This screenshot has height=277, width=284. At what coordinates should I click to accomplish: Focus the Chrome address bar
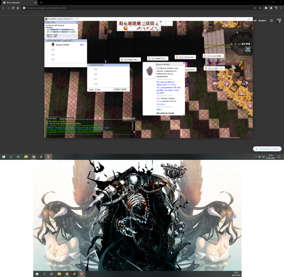click(x=138, y=8)
